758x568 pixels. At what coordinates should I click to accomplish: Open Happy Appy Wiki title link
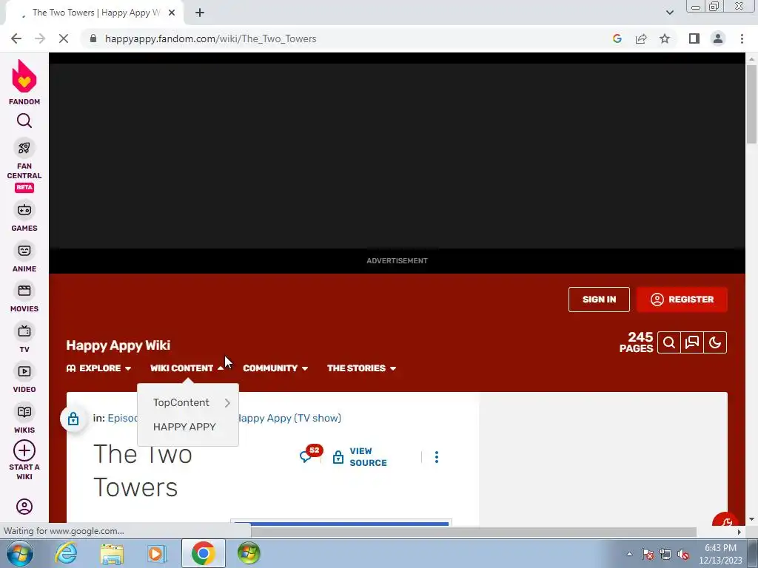118,345
